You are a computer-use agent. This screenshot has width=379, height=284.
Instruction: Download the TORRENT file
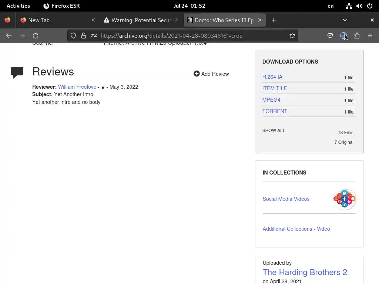(275, 111)
